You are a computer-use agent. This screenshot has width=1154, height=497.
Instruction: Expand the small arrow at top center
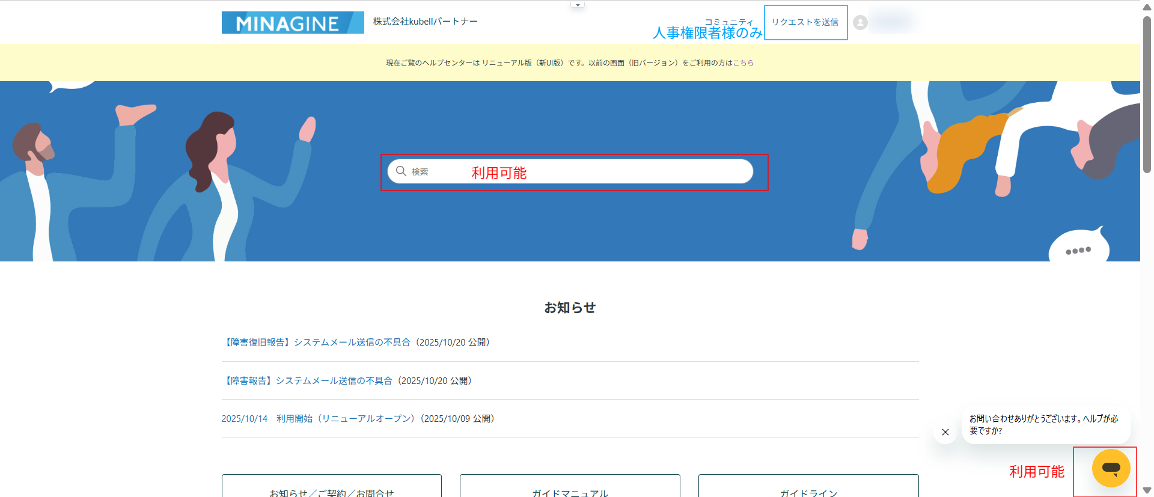[x=578, y=5]
